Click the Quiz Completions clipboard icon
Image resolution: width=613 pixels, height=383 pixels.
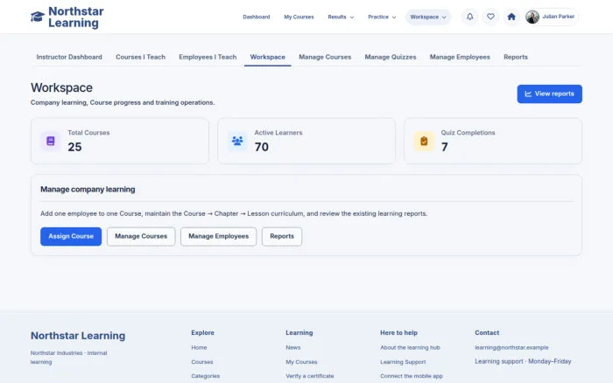click(424, 141)
